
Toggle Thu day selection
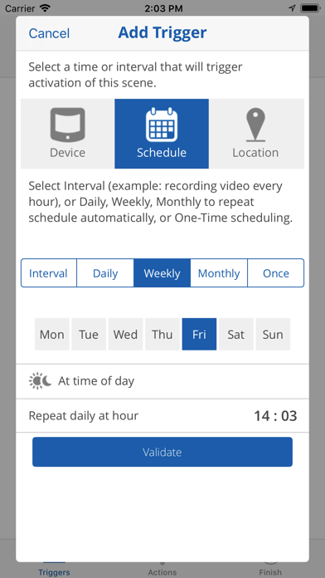click(x=162, y=335)
